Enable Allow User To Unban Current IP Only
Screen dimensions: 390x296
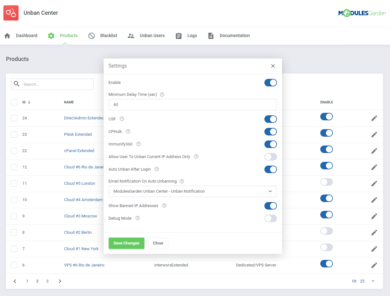click(271, 157)
